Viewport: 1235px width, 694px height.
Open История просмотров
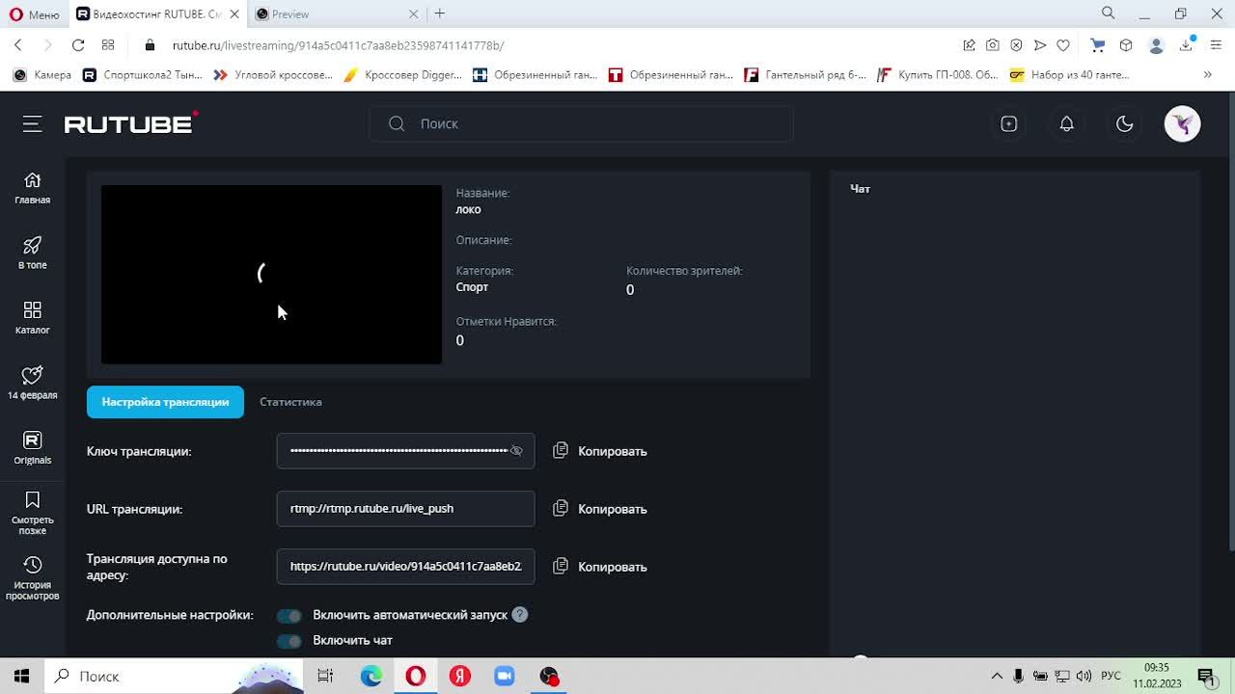coord(32,578)
